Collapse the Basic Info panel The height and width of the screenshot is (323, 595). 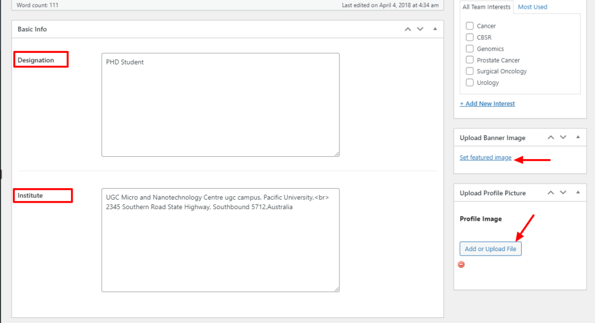coord(435,29)
